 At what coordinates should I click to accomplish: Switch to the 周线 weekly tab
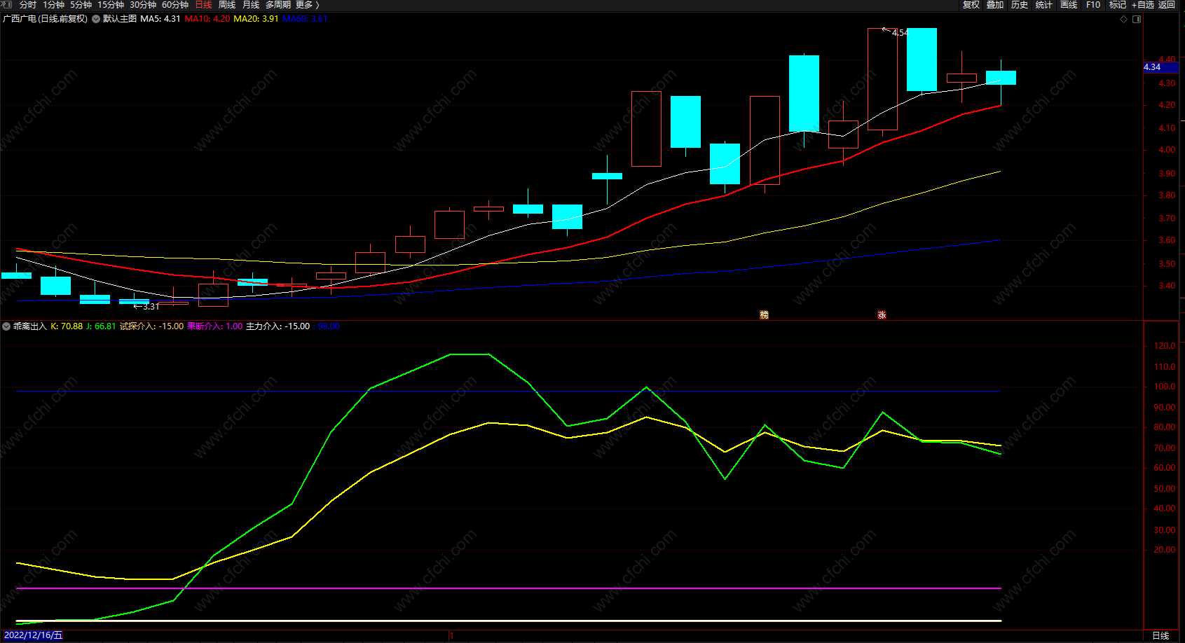[x=227, y=5]
